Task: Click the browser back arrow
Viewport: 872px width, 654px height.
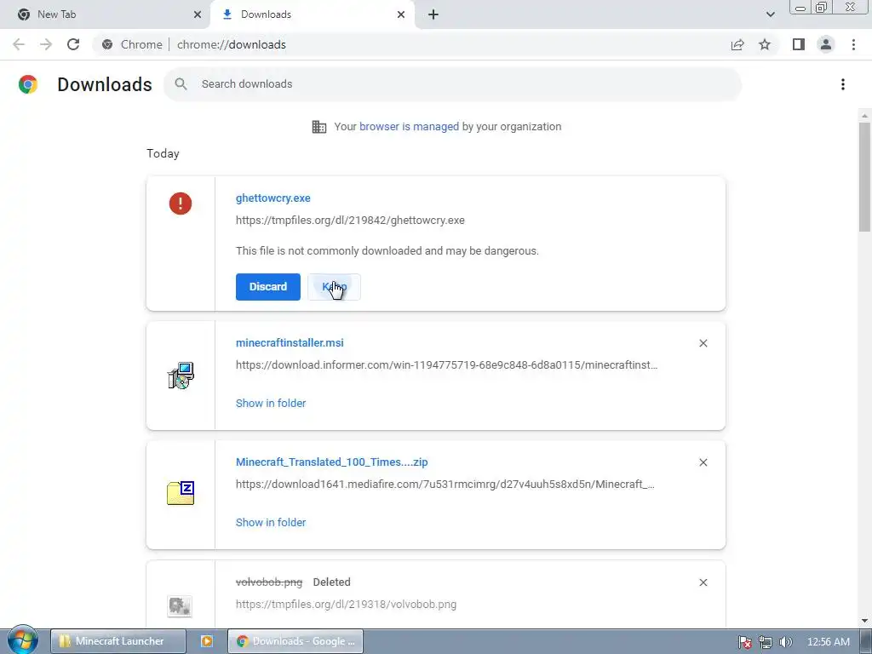Action: tap(19, 44)
